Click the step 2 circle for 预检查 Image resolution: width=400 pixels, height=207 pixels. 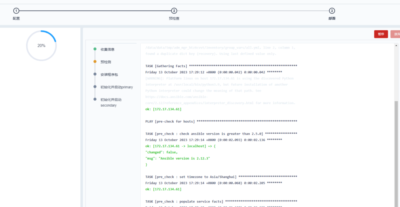coord(174,11)
